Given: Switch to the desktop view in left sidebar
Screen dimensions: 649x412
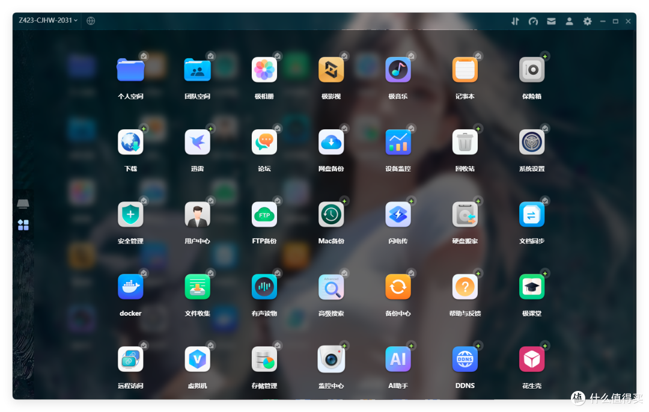Looking at the screenshot, I should point(23,203).
